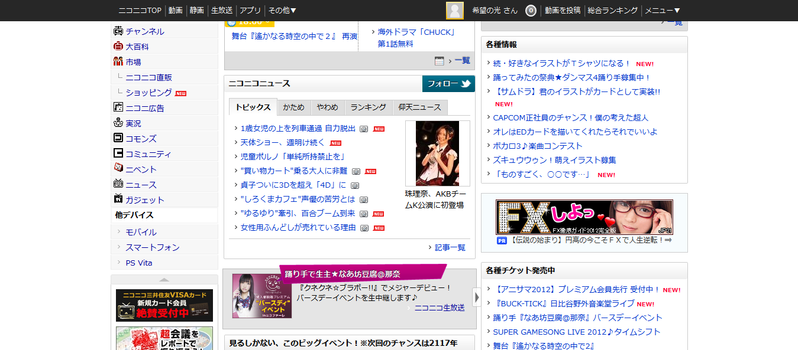Click camera icon beside 買い物カート headline
798x350 pixels.
pyautogui.click(x=356, y=171)
